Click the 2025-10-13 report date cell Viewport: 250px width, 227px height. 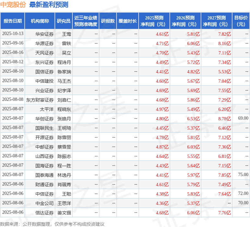(13, 34)
